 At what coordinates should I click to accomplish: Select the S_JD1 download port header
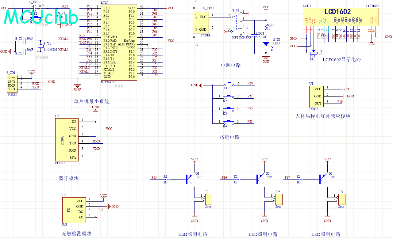11,83
